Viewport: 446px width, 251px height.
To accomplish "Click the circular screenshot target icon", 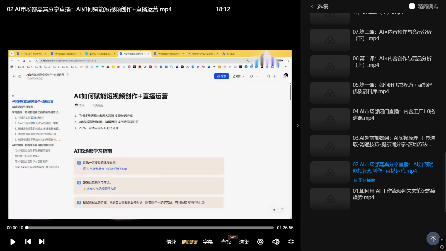I will [260, 242].
